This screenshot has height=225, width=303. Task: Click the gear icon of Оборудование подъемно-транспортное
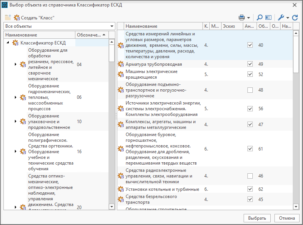pos(121,90)
